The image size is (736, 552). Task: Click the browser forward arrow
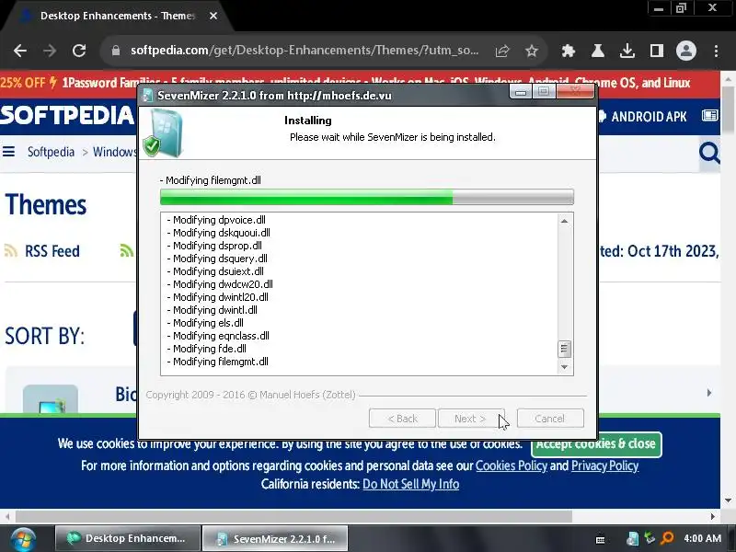(50, 51)
